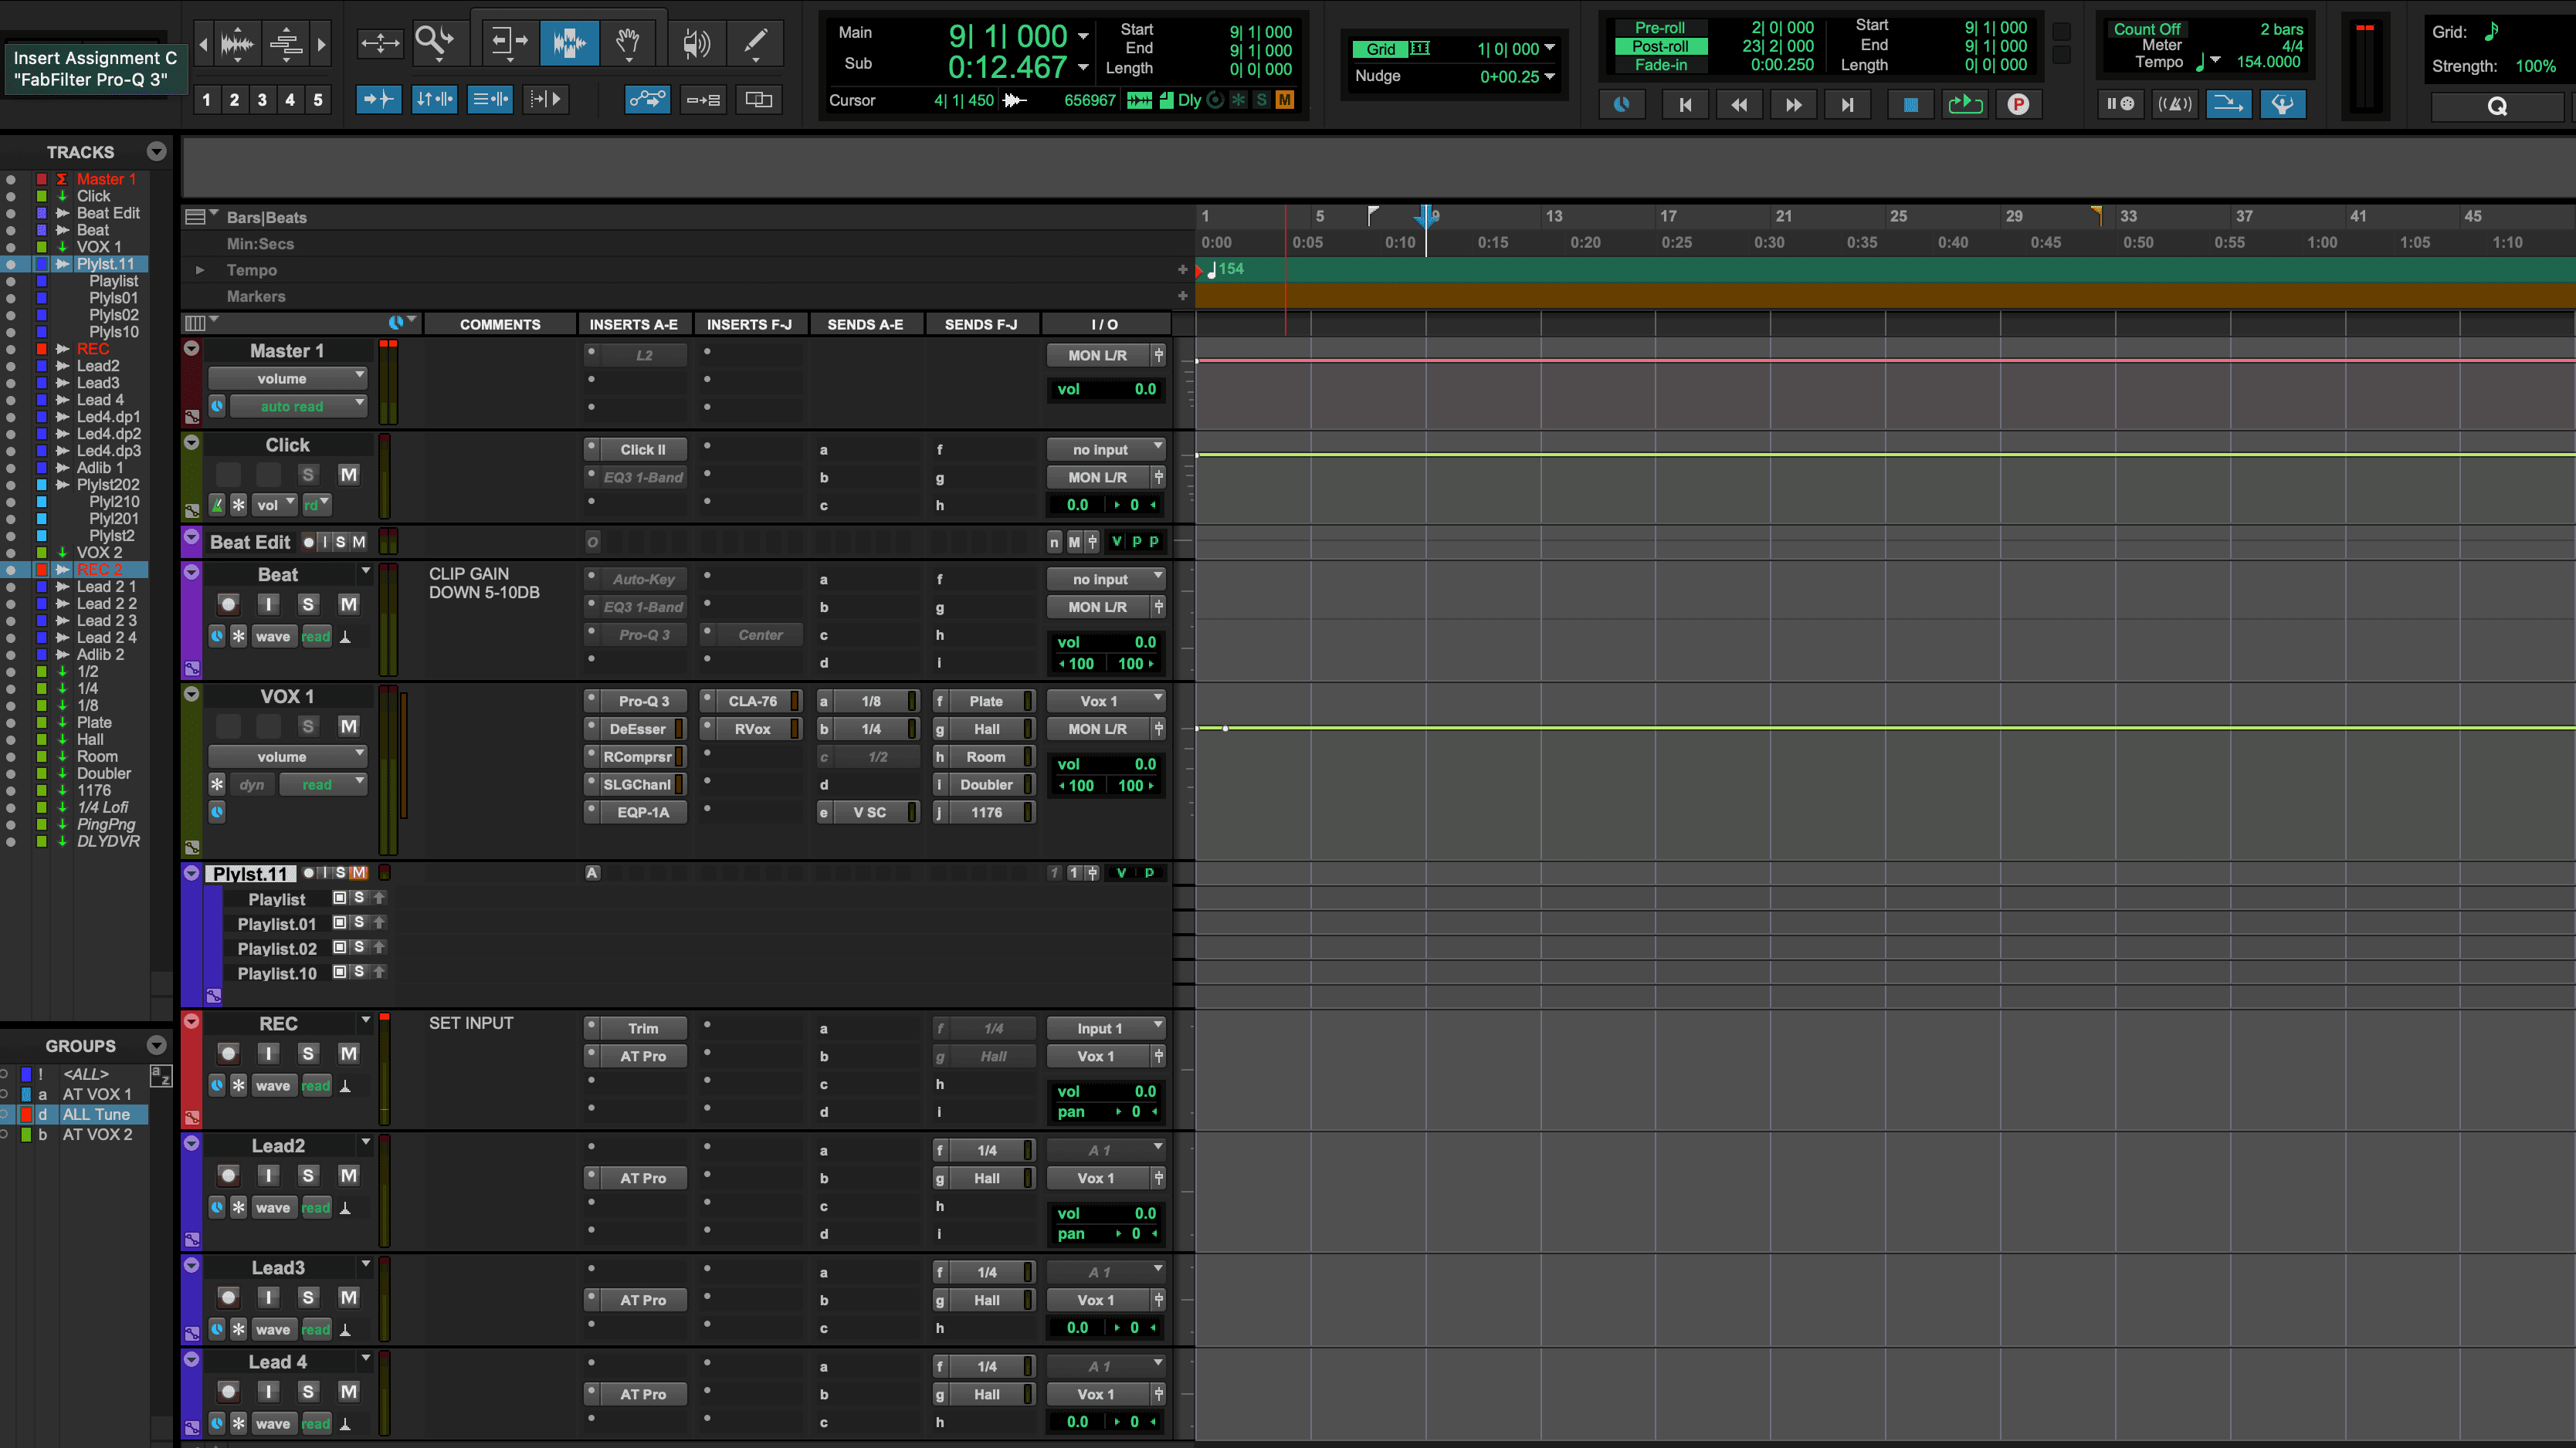Viewport: 2576px width, 1448px height.
Task: Click the I / O column header
Action: click(1105, 323)
